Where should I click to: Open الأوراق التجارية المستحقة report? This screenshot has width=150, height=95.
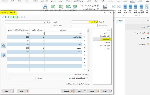(89, 6)
